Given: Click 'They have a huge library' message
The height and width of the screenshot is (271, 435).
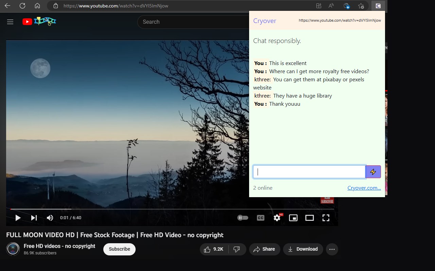Looking at the screenshot, I should pyautogui.click(x=302, y=96).
